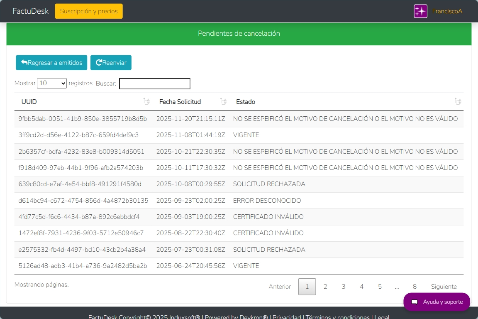This screenshot has width=478, height=319.
Task: Click the refresh icon on Reenviar
Action: point(99,63)
